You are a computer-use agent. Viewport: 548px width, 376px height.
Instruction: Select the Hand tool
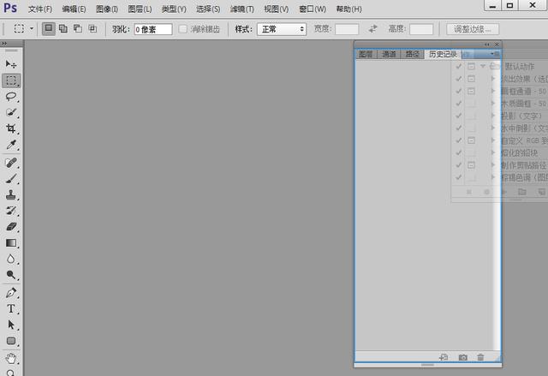point(11,358)
